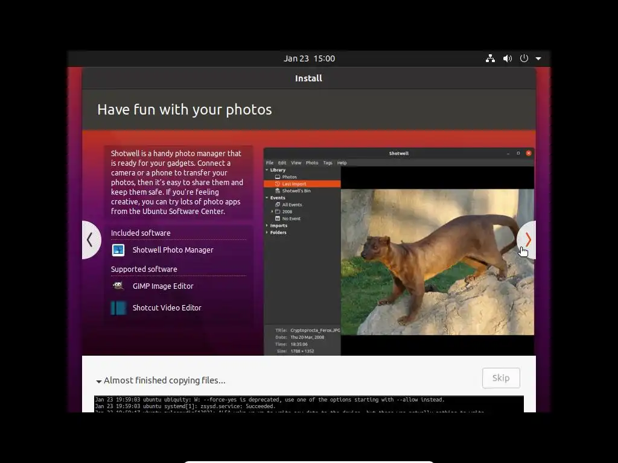This screenshot has height=463, width=618.
Task: Click the Shotwell minimize button
Action: (x=508, y=154)
